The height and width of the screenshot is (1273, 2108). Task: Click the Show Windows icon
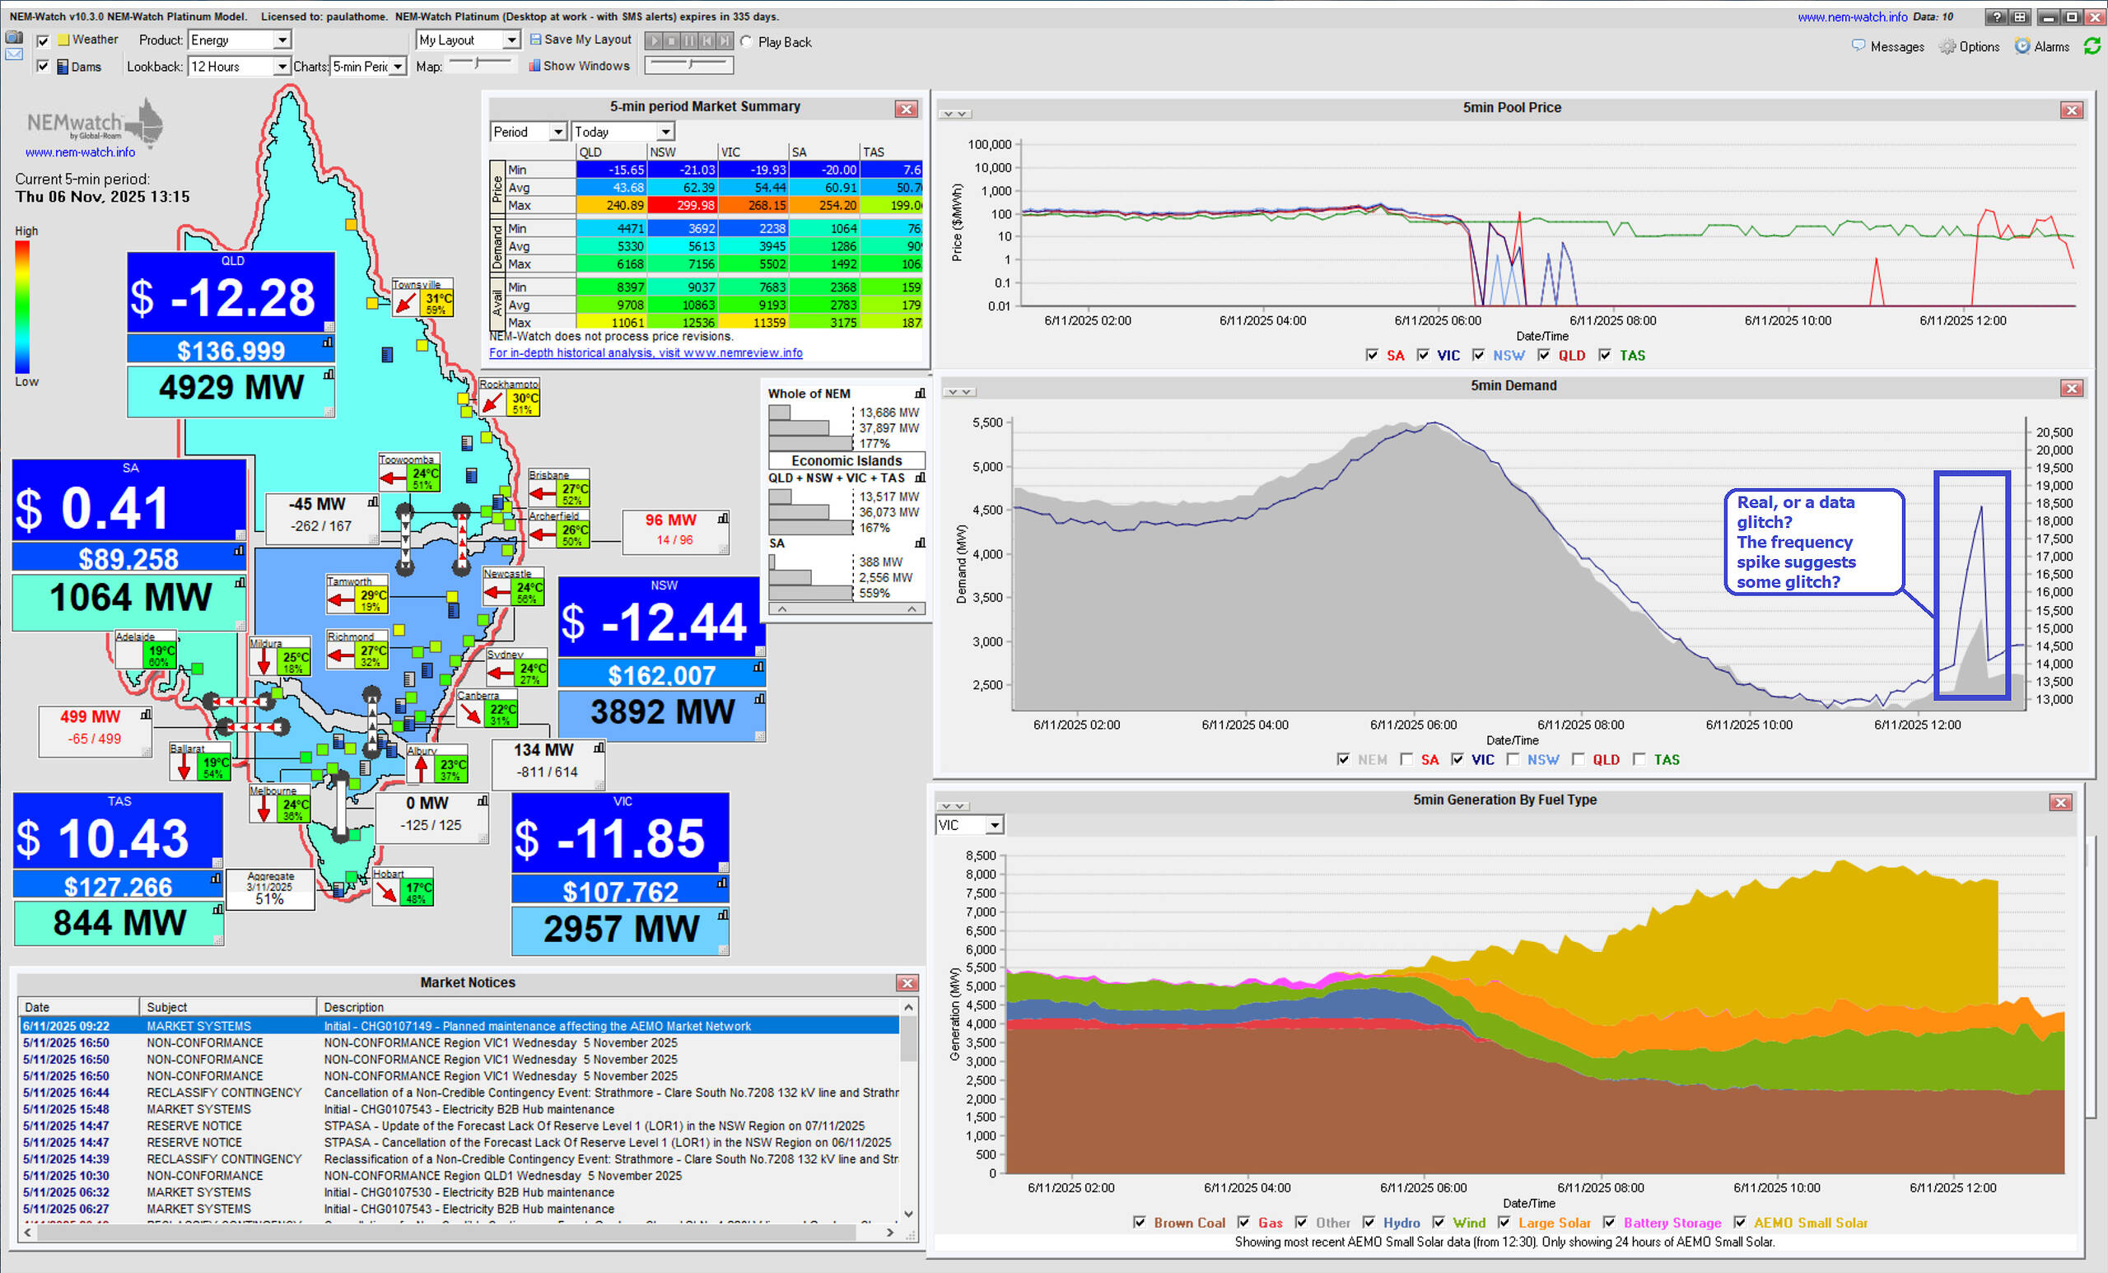pos(534,66)
